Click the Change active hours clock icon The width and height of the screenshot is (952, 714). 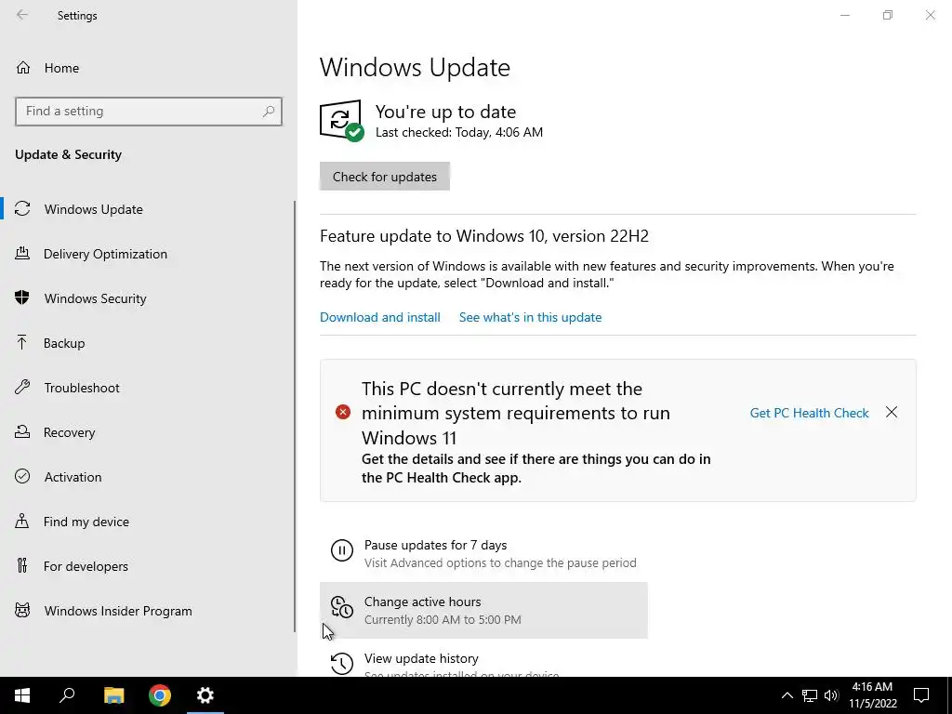(x=342, y=607)
